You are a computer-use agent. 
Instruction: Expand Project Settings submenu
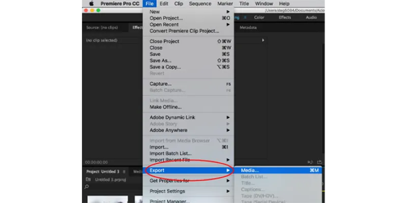pos(188,191)
